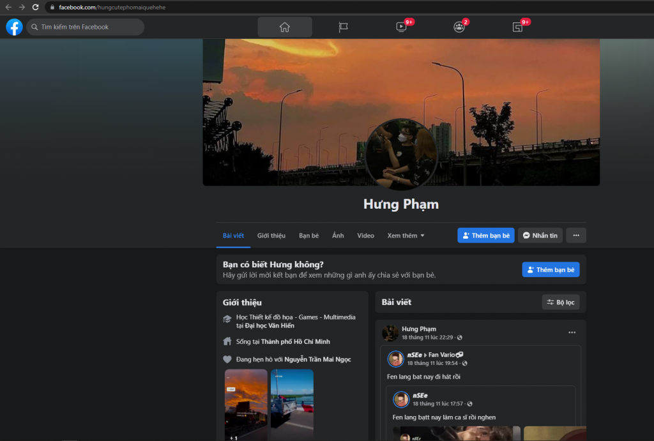Open the Home feed icon
This screenshot has width=654, height=441.
(285, 27)
